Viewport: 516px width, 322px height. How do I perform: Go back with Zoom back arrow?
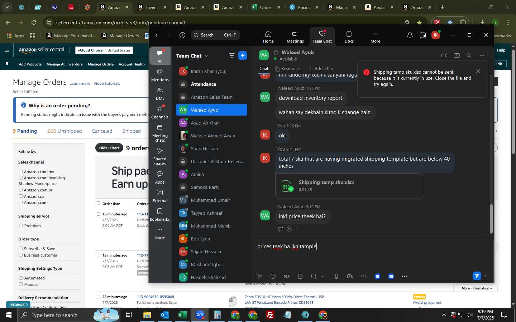(x=157, y=35)
